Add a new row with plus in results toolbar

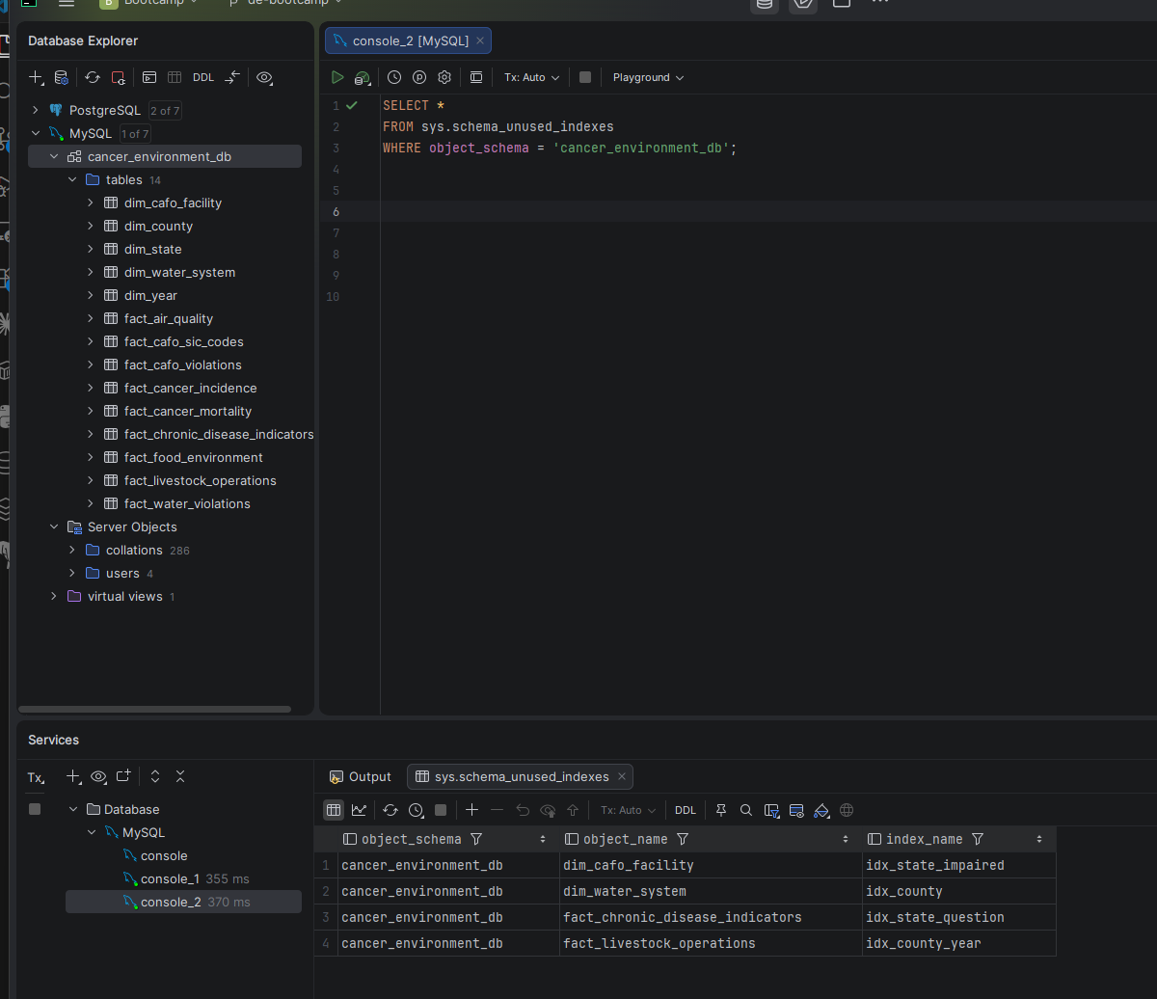click(471, 810)
